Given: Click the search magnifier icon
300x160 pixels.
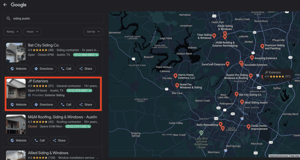Looking at the screenshot, I should coord(8,18).
